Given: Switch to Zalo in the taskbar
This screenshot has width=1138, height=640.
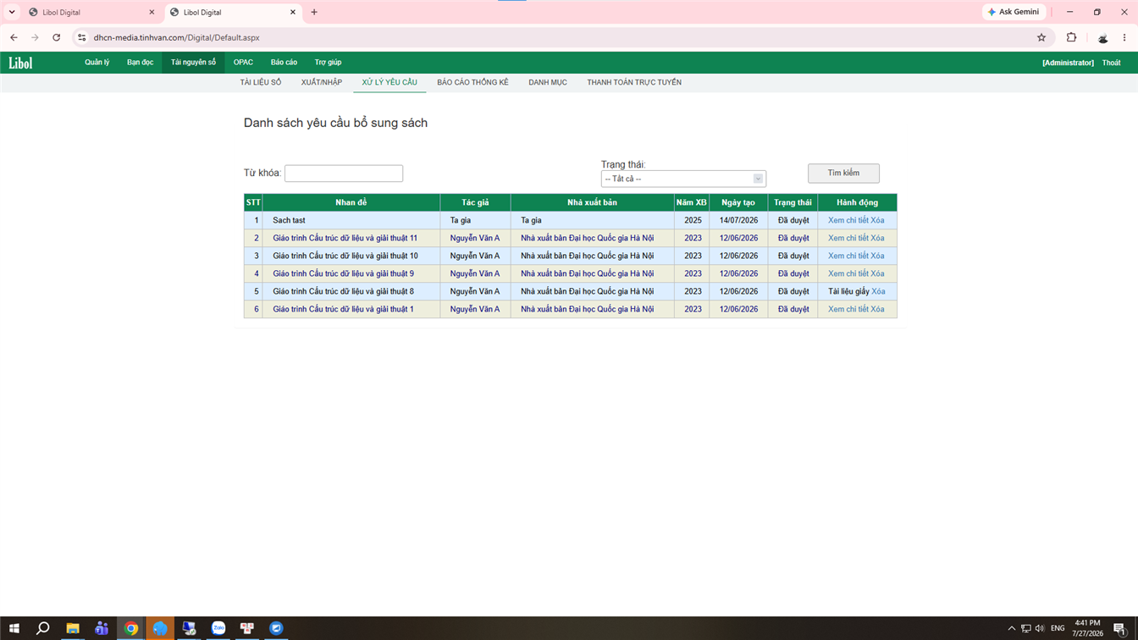Looking at the screenshot, I should tap(218, 628).
